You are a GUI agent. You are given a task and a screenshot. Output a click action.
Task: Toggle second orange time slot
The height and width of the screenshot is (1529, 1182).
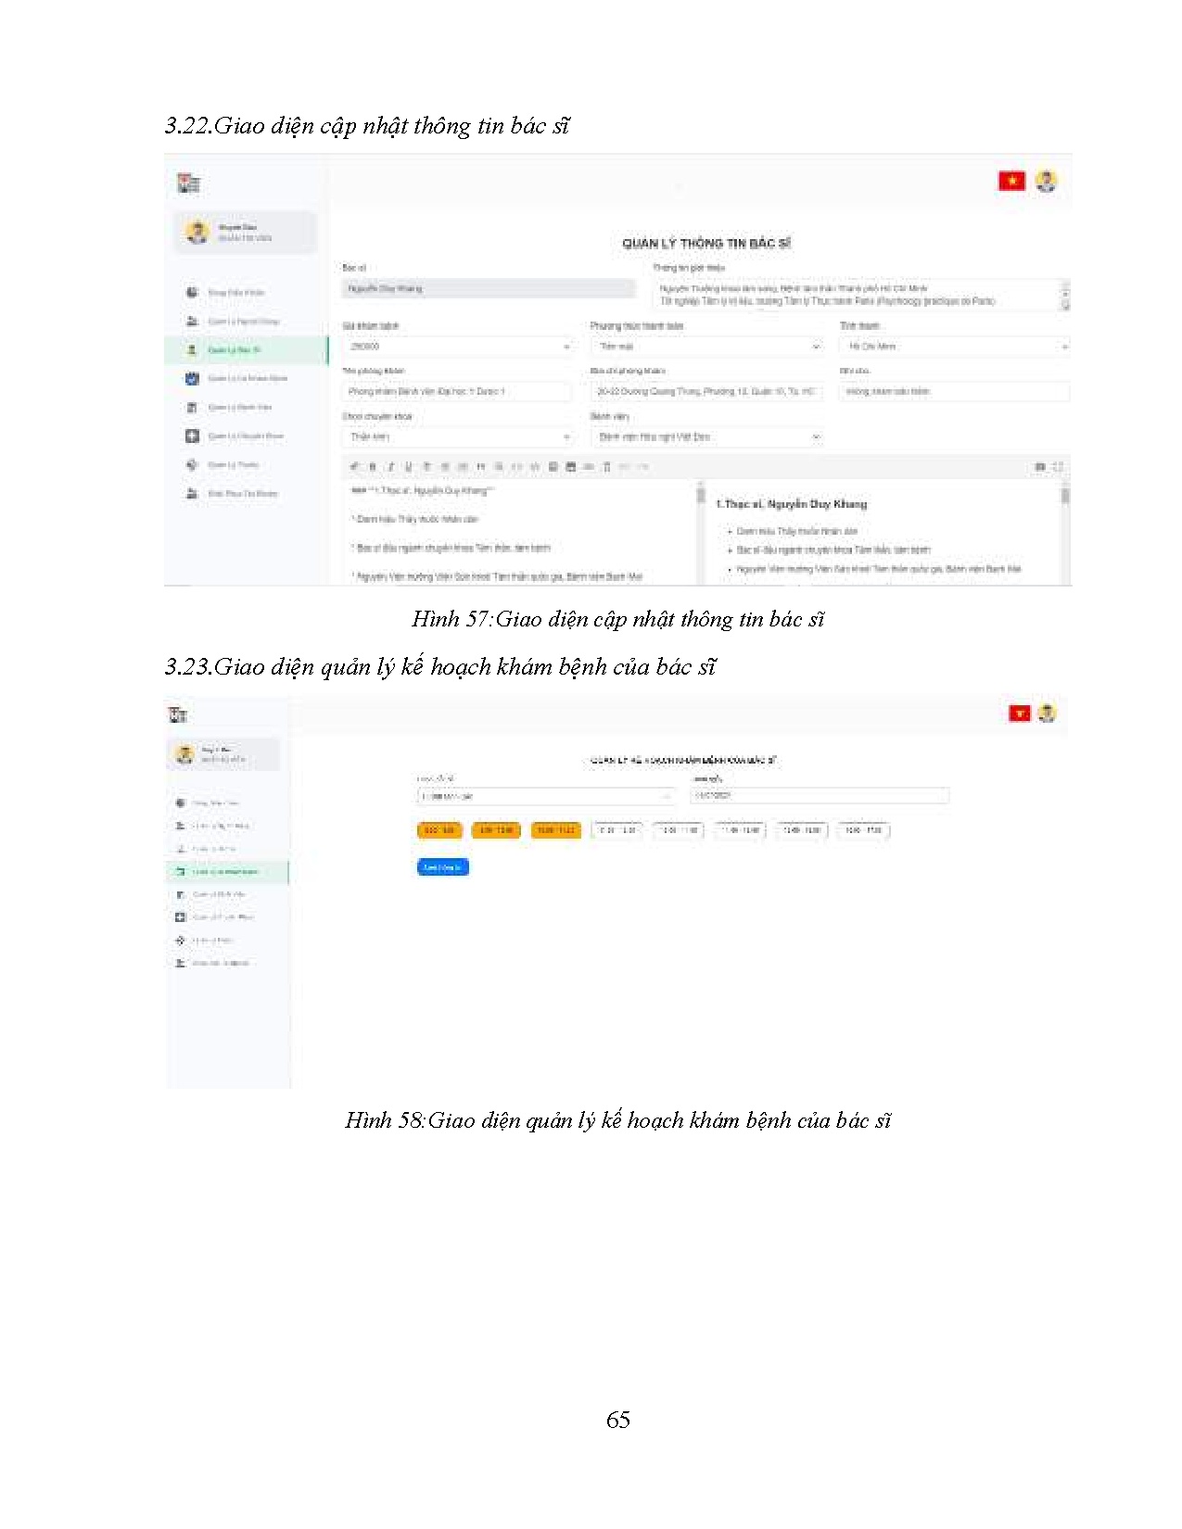pyautogui.click(x=497, y=830)
